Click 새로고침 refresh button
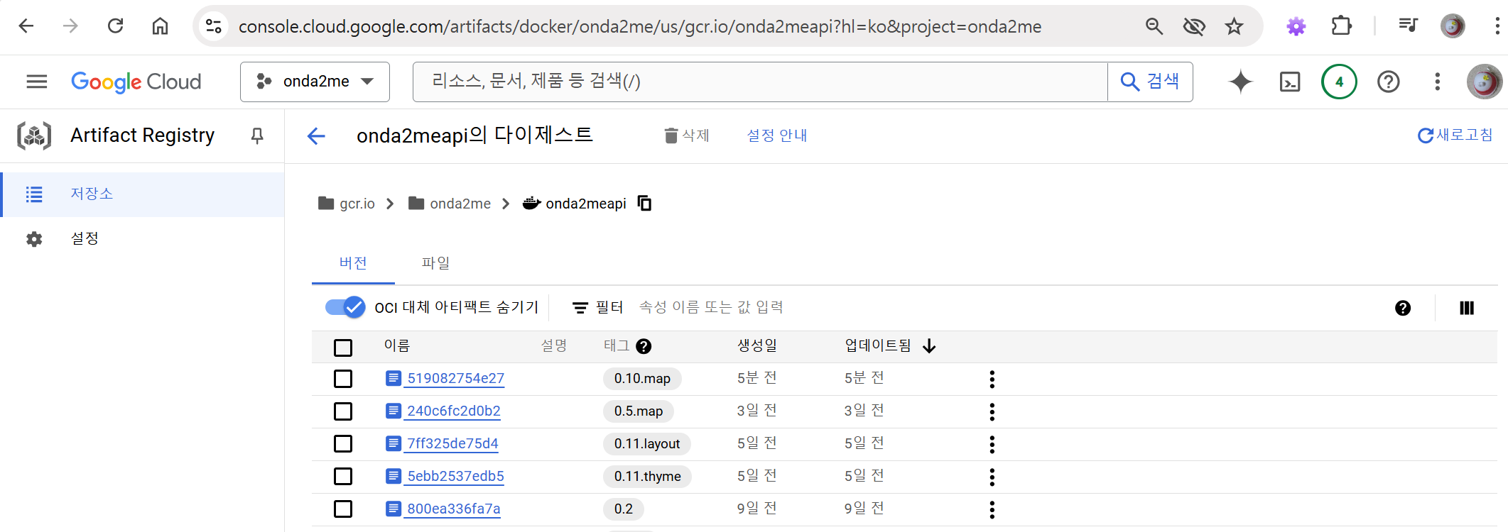The width and height of the screenshot is (1508, 532). coord(1455,135)
